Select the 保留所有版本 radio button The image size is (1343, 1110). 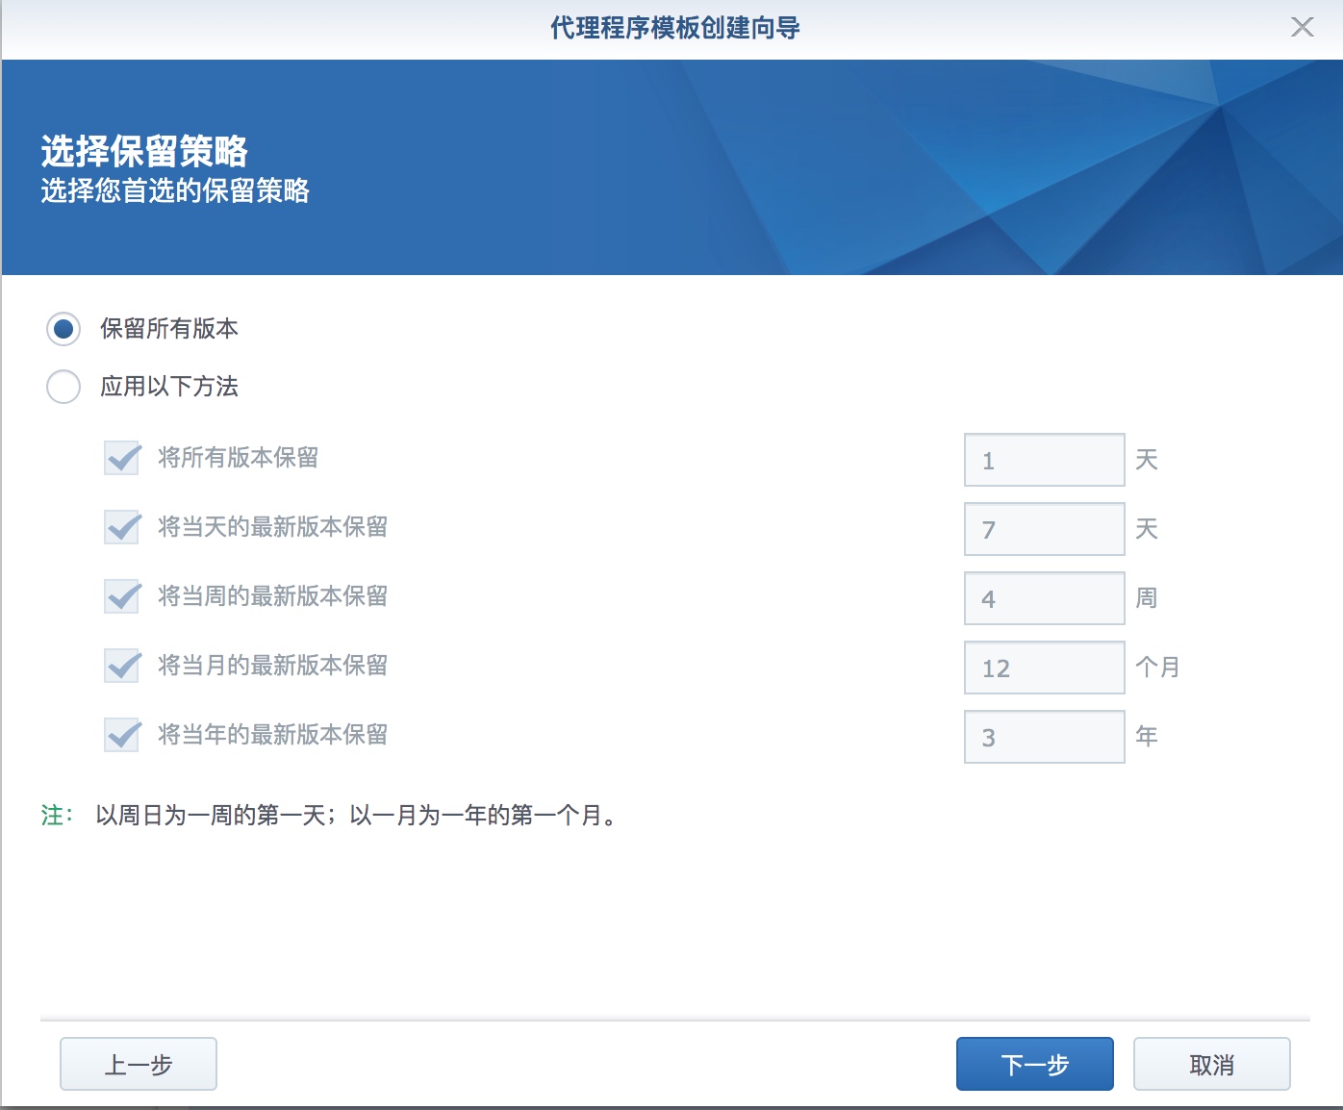pos(63,329)
